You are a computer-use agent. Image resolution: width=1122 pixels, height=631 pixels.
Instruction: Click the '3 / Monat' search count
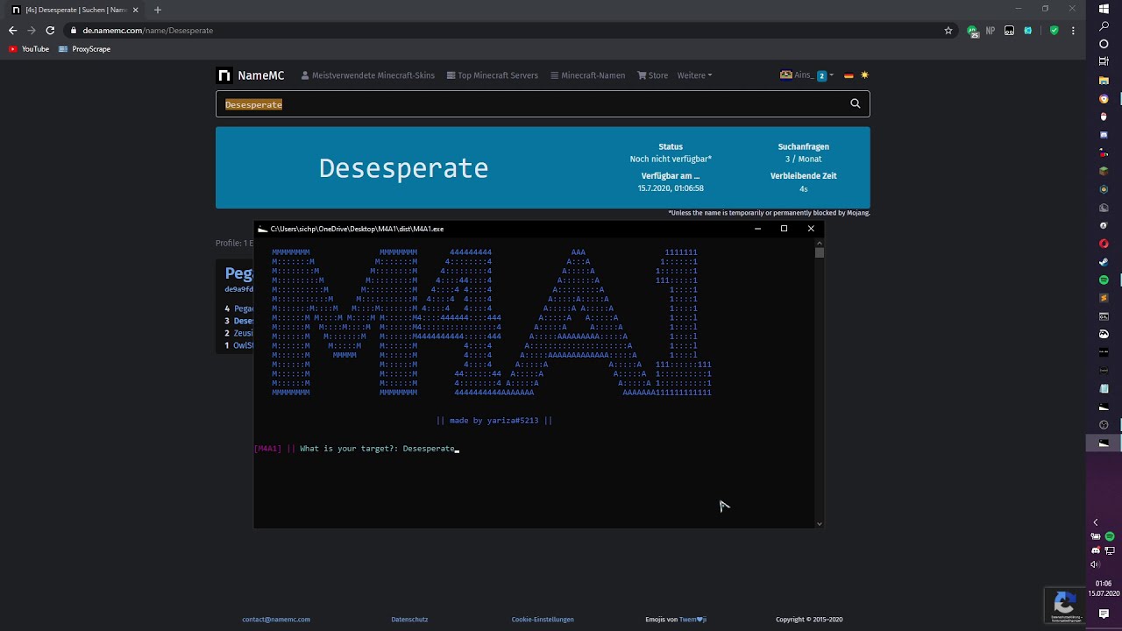803,160
